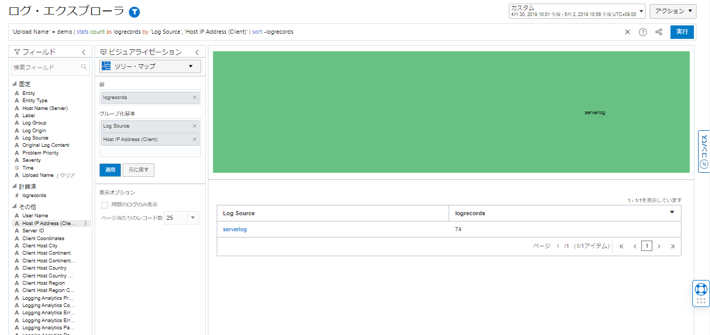
Task: Remove Log Source from group by
Action: (x=195, y=126)
